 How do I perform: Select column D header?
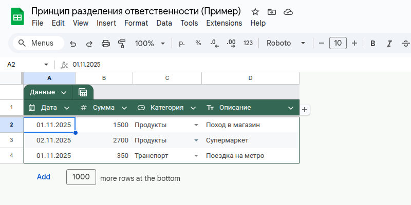[250, 78]
